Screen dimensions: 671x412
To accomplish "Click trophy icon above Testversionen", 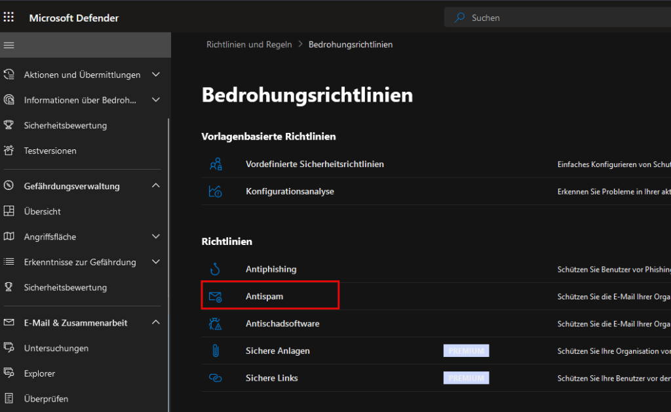I will tap(9, 125).
